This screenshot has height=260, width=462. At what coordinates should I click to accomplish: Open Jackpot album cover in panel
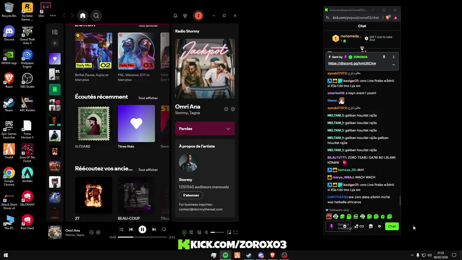(205, 69)
